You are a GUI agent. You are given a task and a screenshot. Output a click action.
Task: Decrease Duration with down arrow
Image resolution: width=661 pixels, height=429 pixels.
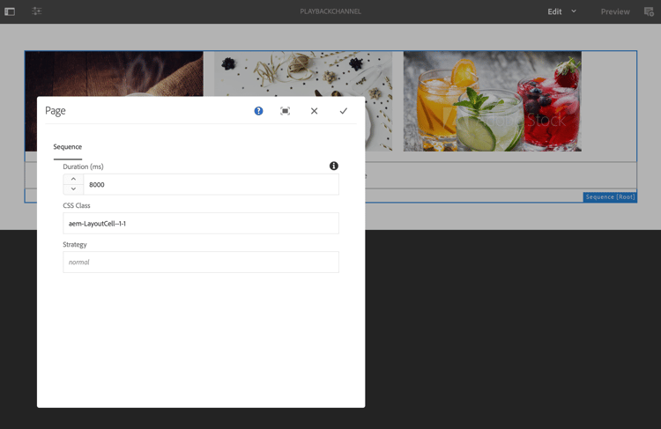coord(73,189)
